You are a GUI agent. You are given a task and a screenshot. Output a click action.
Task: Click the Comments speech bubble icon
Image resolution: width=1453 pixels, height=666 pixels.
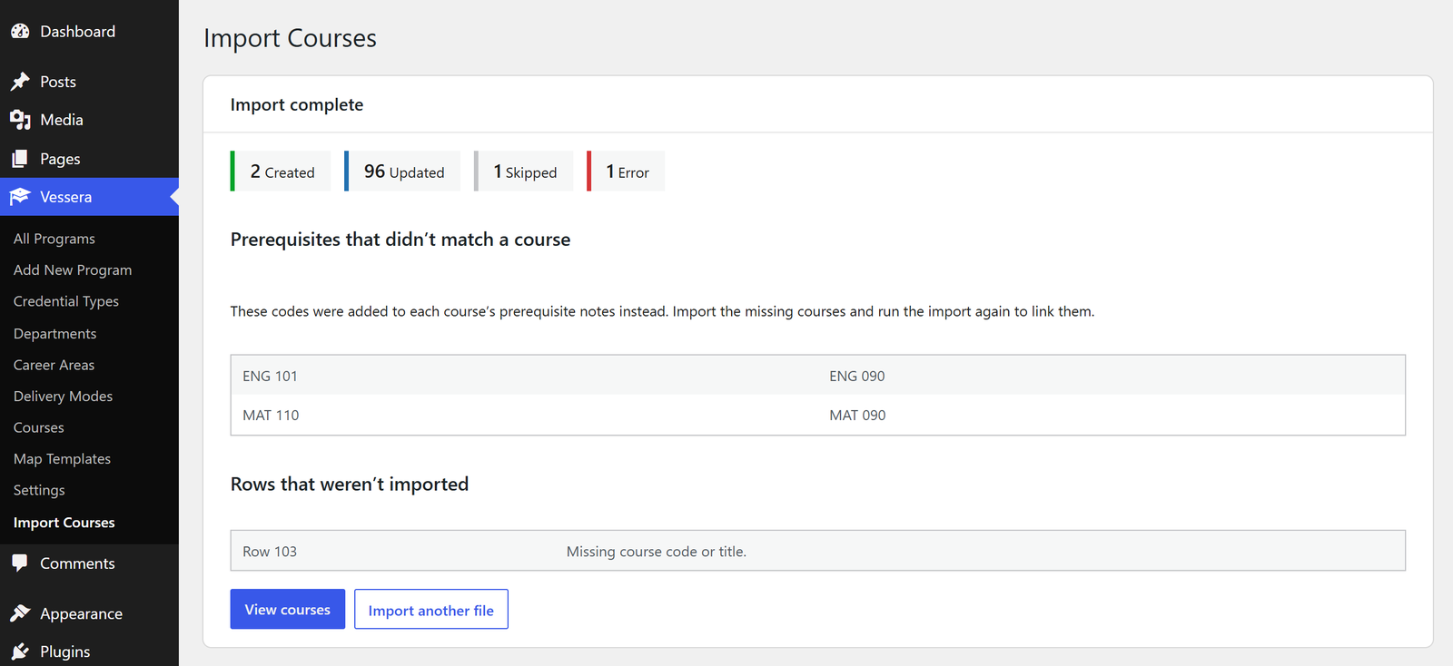tap(20, 563)
